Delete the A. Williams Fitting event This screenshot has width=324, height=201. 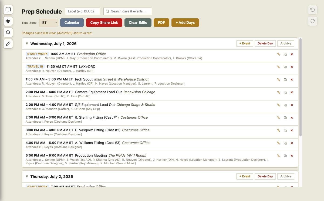tap(292, 143)
